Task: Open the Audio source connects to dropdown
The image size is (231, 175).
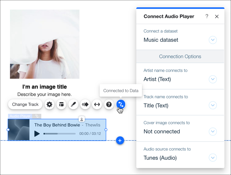Action: [x=213, y=158]
